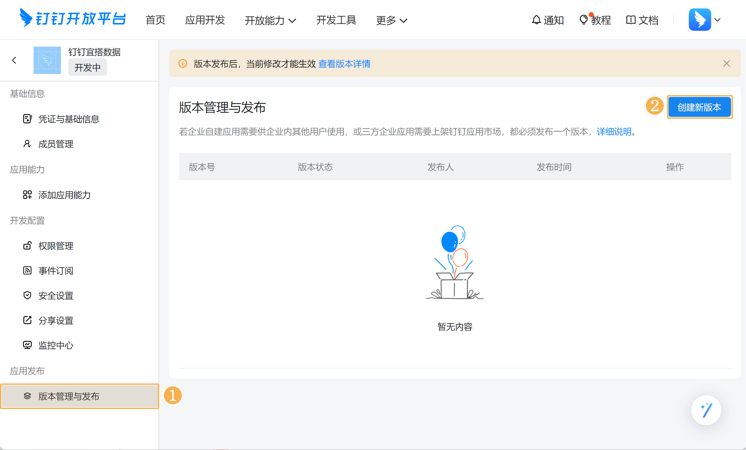The image size is (746, 450).
Task: Select 凭证与基础信息 in the sidebar
Action: click(69, 119)
